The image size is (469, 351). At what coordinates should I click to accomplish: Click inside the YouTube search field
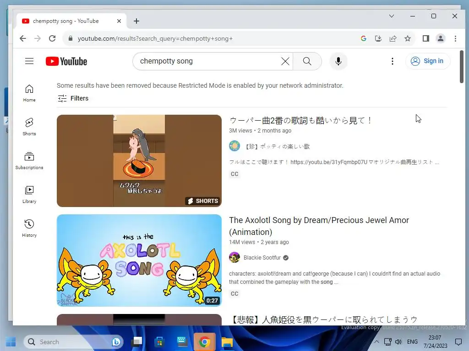coord(209,61)
